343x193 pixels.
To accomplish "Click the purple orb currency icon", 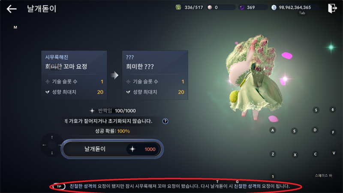I will tap(242, 7).
